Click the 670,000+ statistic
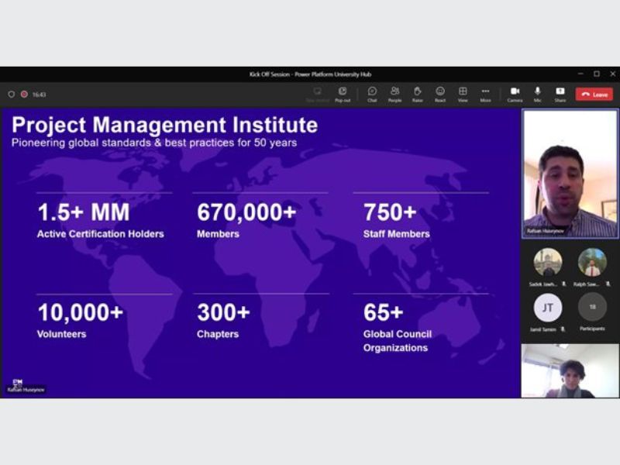The width and height of the screenshot is (620, 465). (x=246, y=212)
